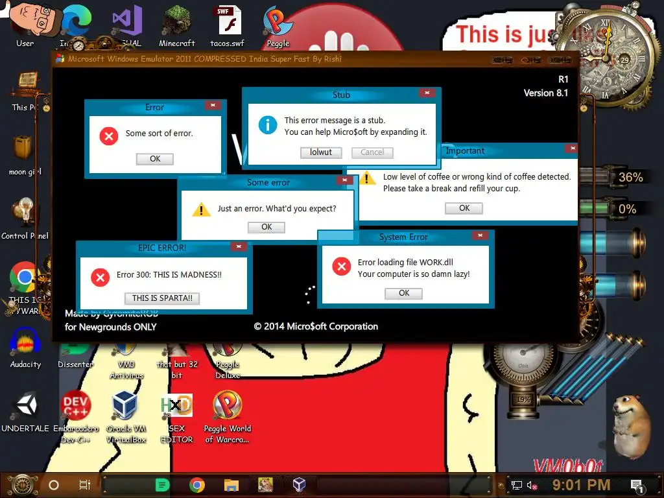This screenshot has width=664, height=498.
Task: Close the Stub dialog
Action: pos(427,93)
